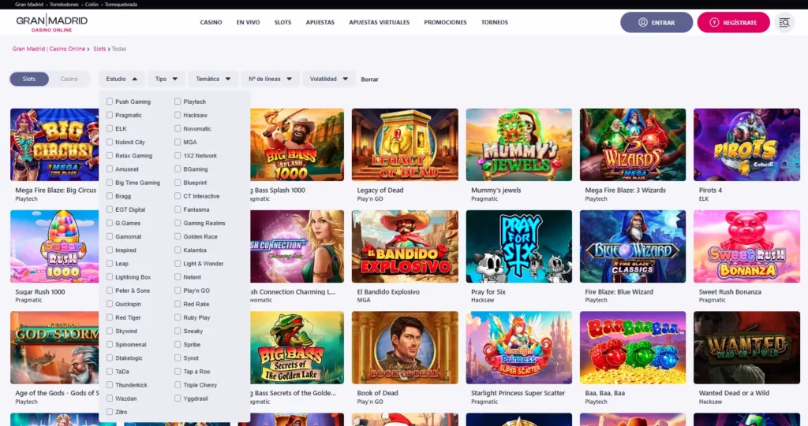Open the APUESTAS menu item
The height and width of the screenshot is (426, 808).
pos(320,23)
